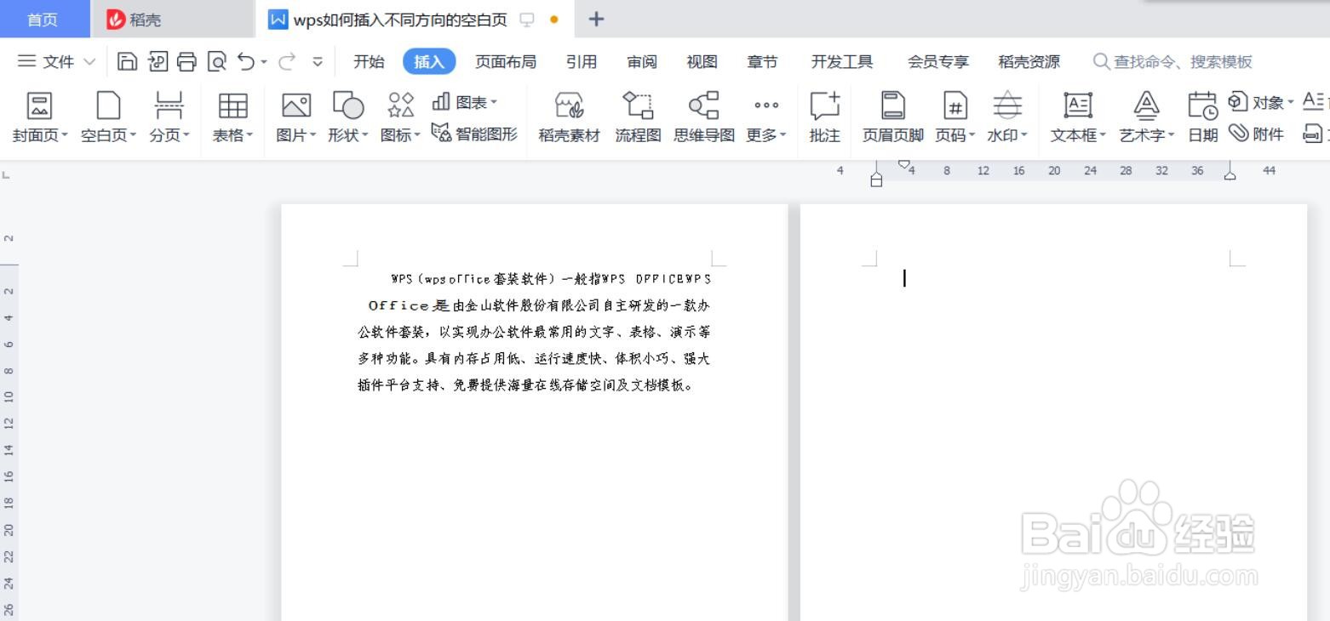Open the 页面布局 tab
1330x621 pixels.
click(506, 61)
